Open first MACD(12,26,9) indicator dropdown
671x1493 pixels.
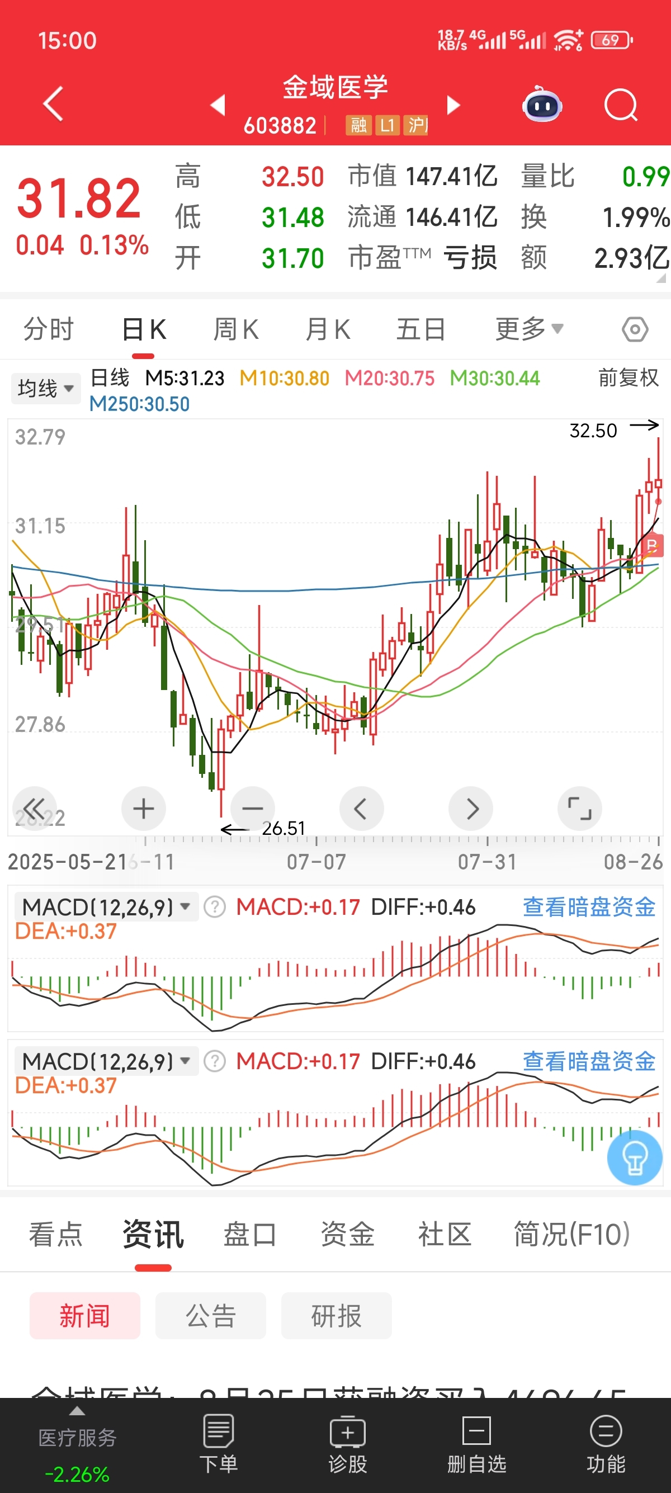(107, 906)
